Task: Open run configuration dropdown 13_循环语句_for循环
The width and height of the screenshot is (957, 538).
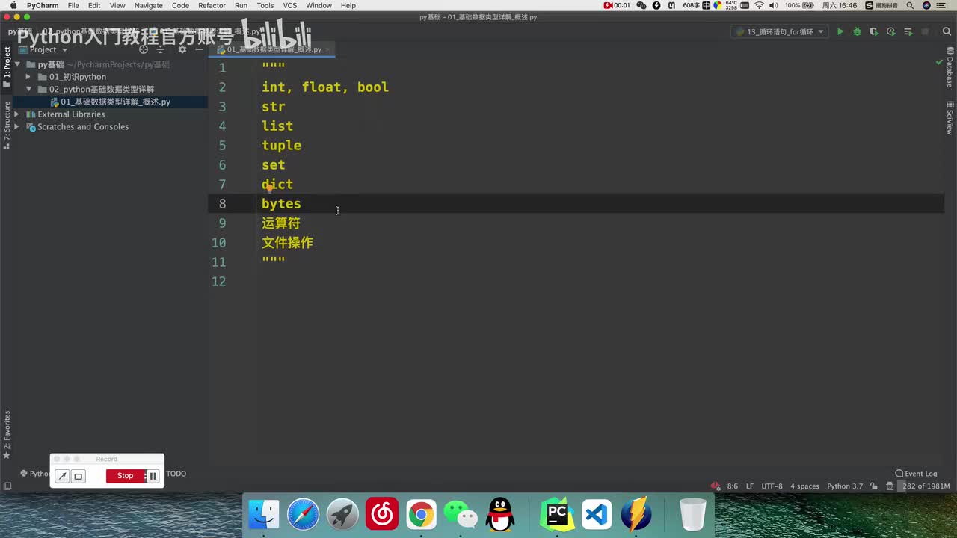Action: point(779,32)
